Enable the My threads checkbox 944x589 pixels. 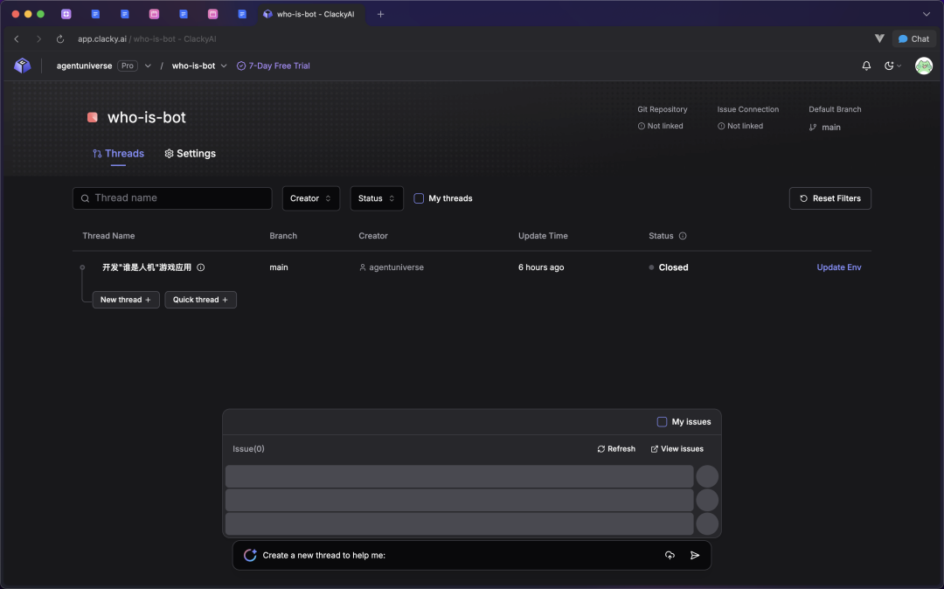419,198
